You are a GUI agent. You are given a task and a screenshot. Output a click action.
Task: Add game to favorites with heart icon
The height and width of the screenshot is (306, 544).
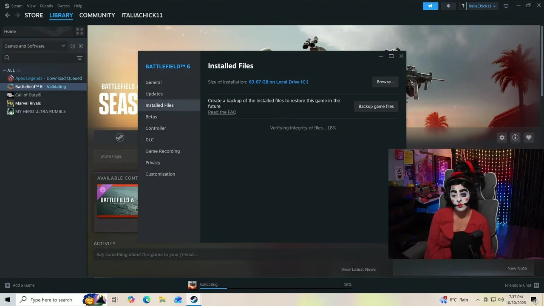pos(529,137)
